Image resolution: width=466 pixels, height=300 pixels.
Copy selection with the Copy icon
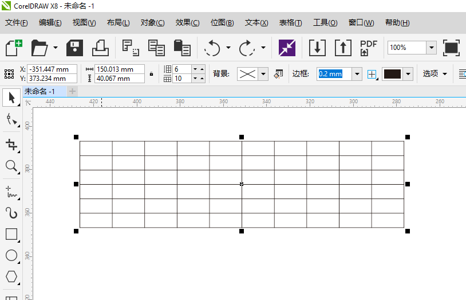156,48
